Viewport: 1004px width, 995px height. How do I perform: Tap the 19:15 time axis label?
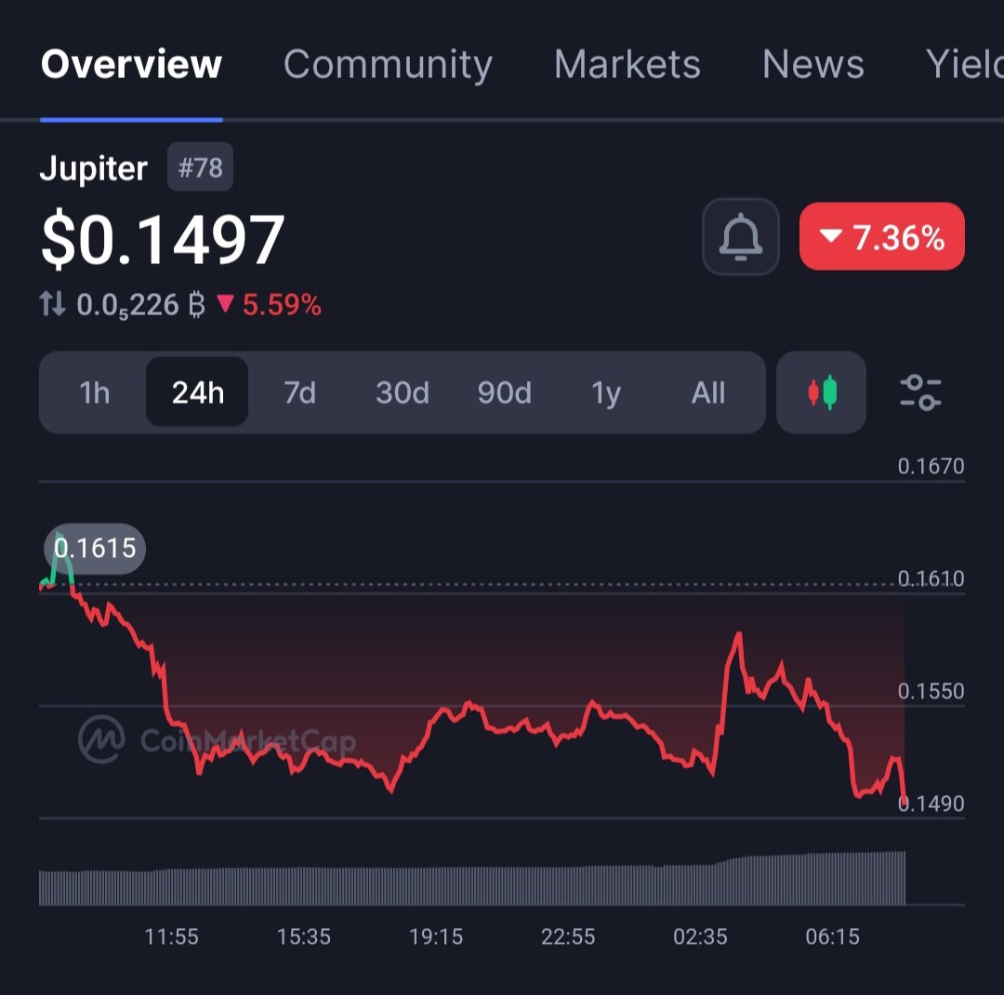(x=436, y=936)
